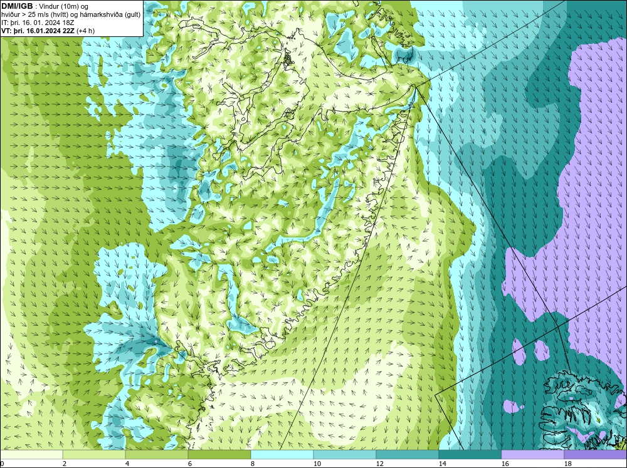Click the 2–4 m/s legend color swatch
Image resolution: width=627 pixels, height=468 pixels.
(94, 454)
